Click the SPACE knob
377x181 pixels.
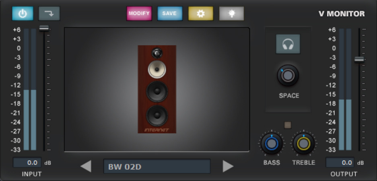pos(288,76)
